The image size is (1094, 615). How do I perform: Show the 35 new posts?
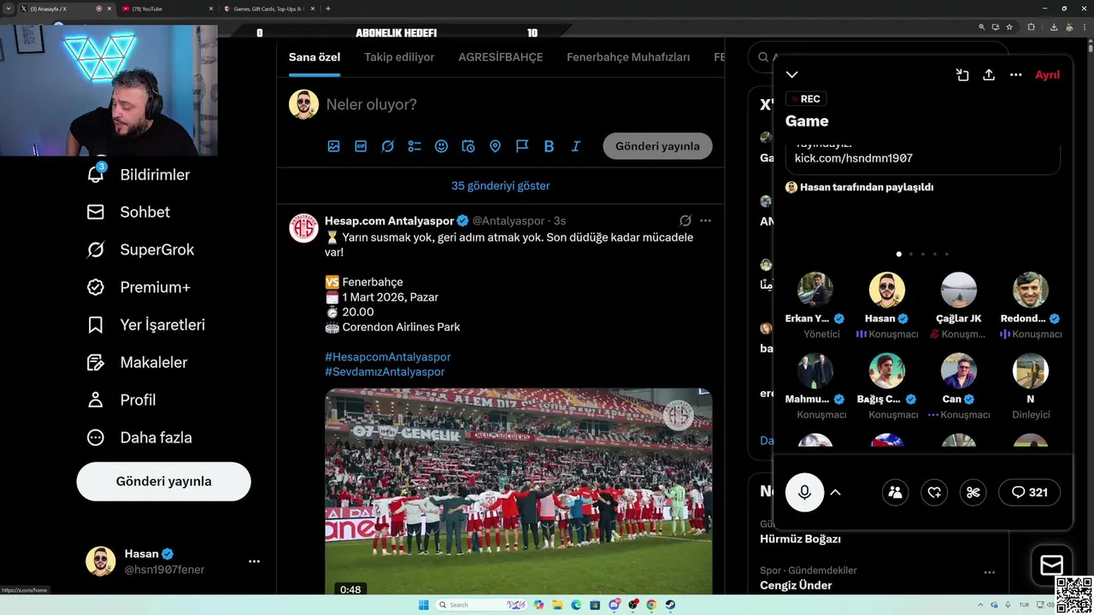(x=500, y=185)
